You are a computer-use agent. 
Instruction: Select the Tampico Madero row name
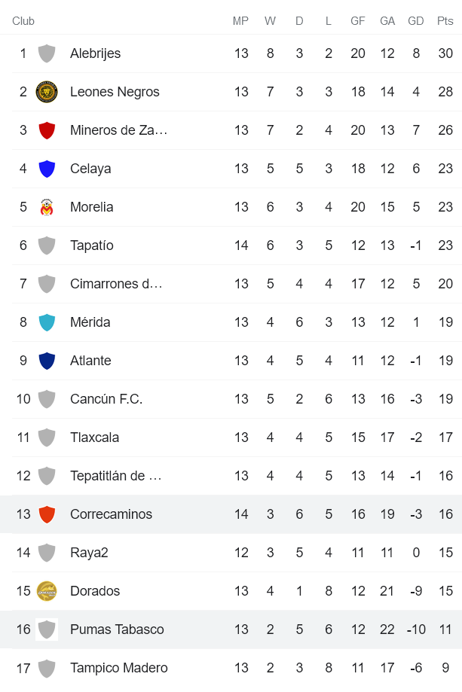(x=119, y=668)
